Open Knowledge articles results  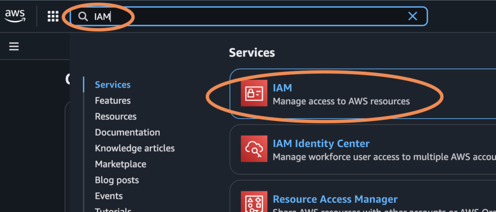coord(135,148)
